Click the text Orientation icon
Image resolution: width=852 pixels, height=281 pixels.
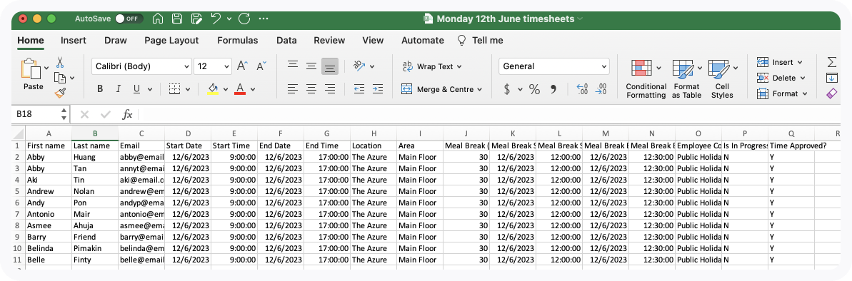[359, 66]
